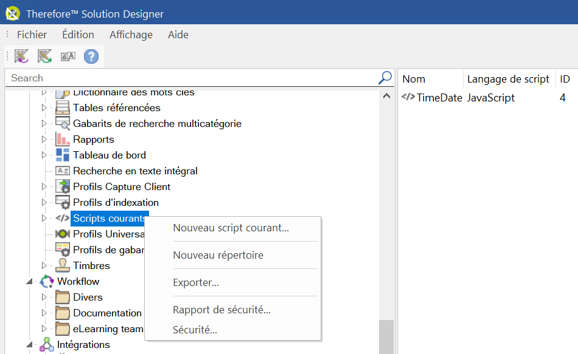Viewport: 578px width, 354px height.
Task: Click the blue help question mark icon
Action: click(91, 56)
